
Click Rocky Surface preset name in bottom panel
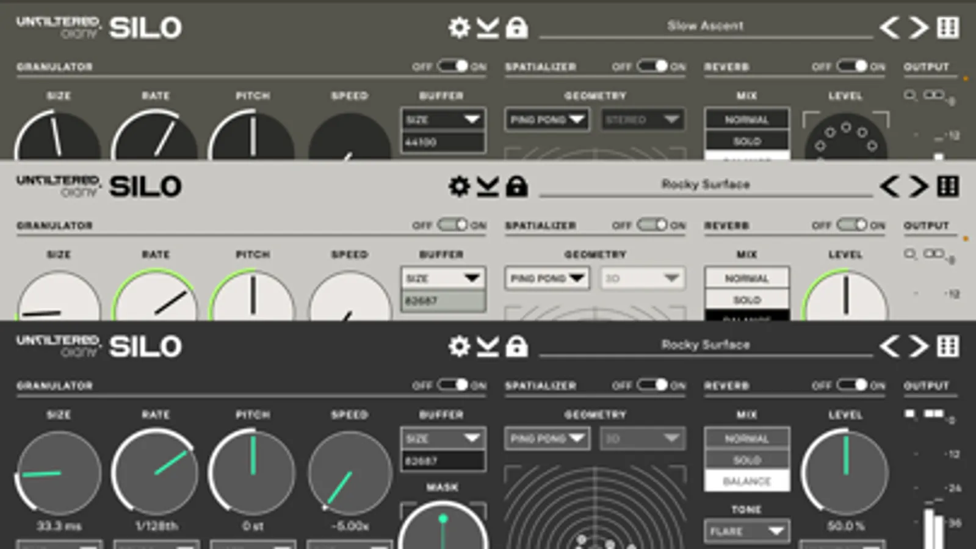[x=706, y=345]
